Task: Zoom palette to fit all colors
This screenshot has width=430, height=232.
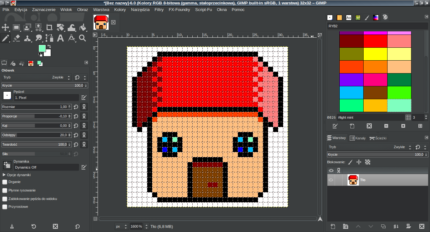Action: (420, 126)
